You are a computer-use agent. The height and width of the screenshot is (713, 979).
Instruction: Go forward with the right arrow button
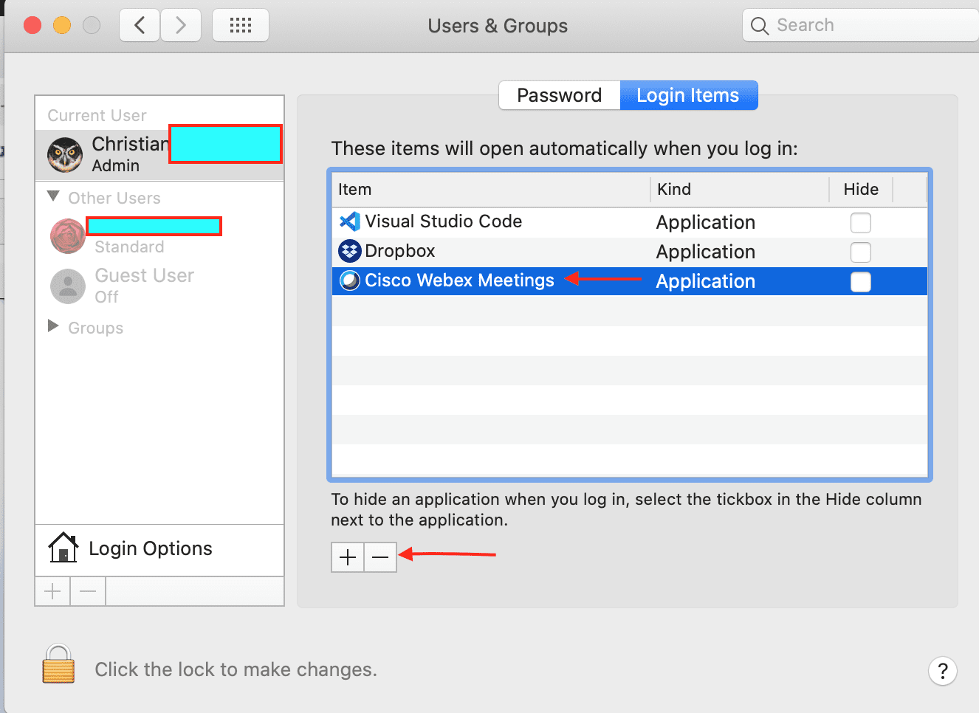click(x=181, y=26)
